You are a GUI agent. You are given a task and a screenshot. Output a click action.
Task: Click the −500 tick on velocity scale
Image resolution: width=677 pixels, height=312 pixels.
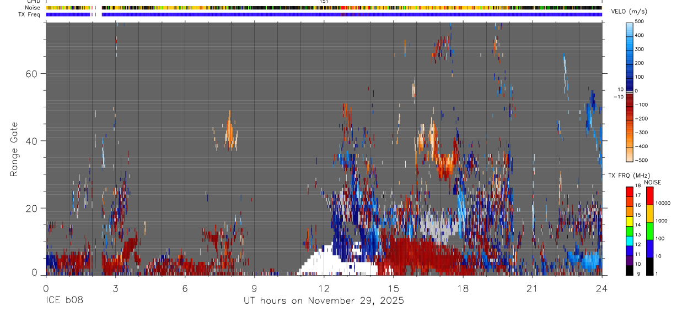[642, 160]
